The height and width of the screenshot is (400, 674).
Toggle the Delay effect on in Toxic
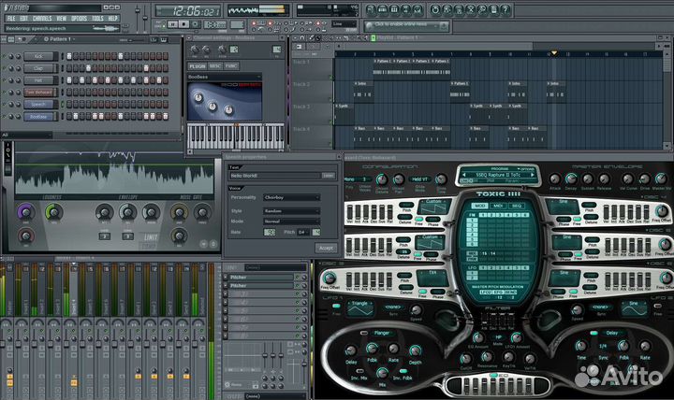594,333
